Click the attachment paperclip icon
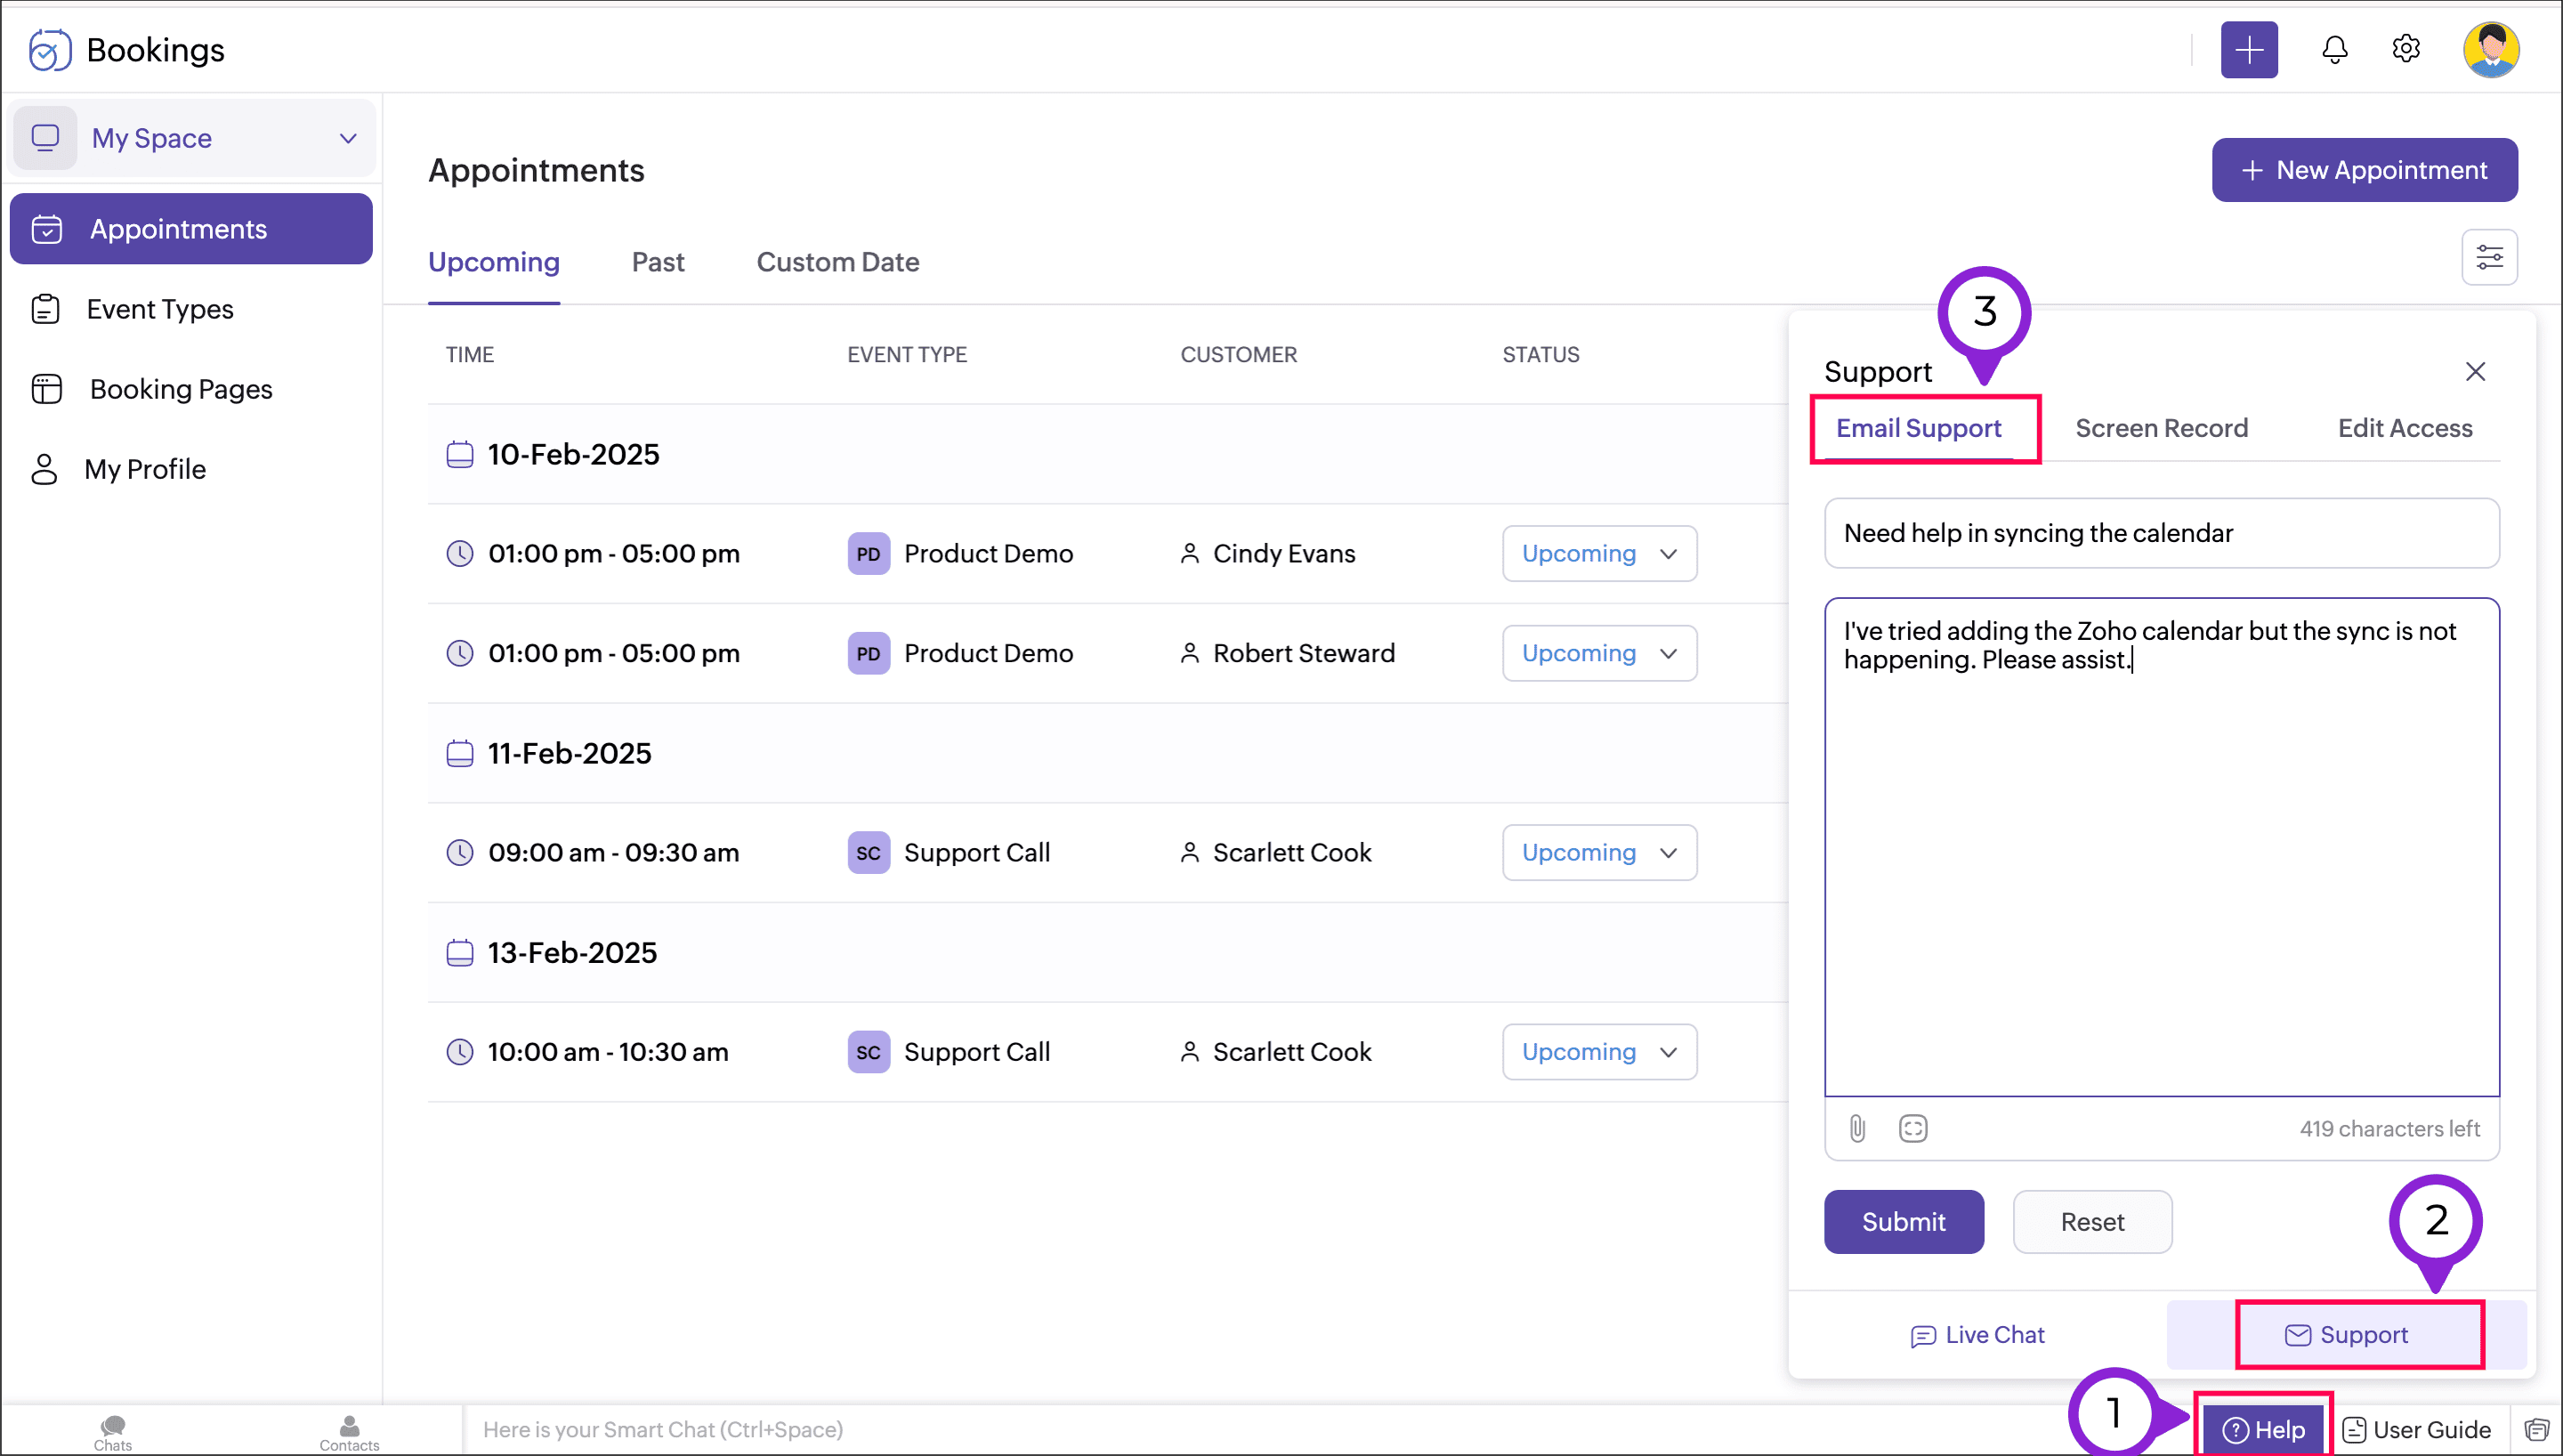The height and width of the screenshot is (1456, 2563). 1856,1128
